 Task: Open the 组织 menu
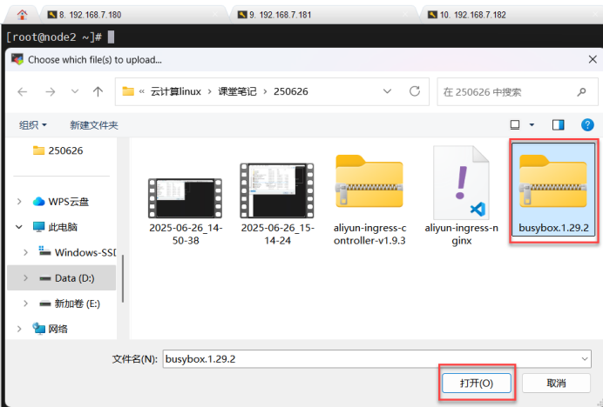[x=33, y=125]
